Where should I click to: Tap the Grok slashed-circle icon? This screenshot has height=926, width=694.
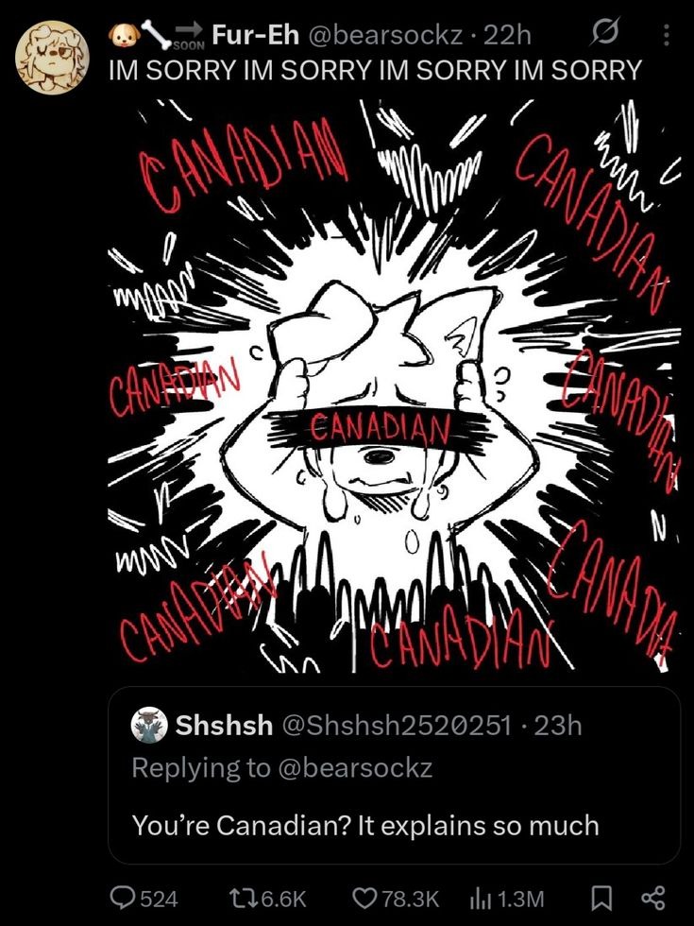click(x=605, y=32)
